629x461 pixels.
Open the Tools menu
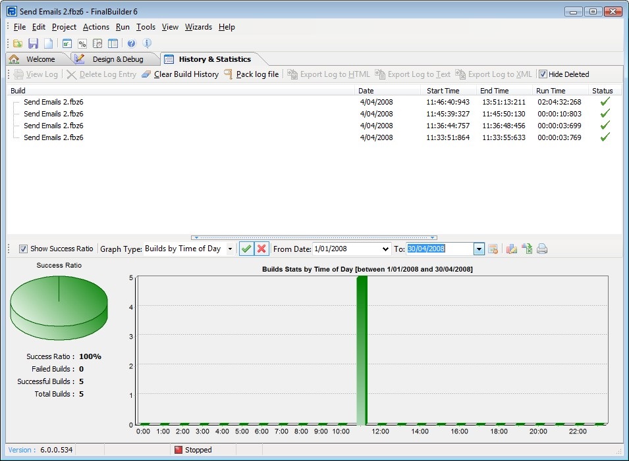[146, 27]
